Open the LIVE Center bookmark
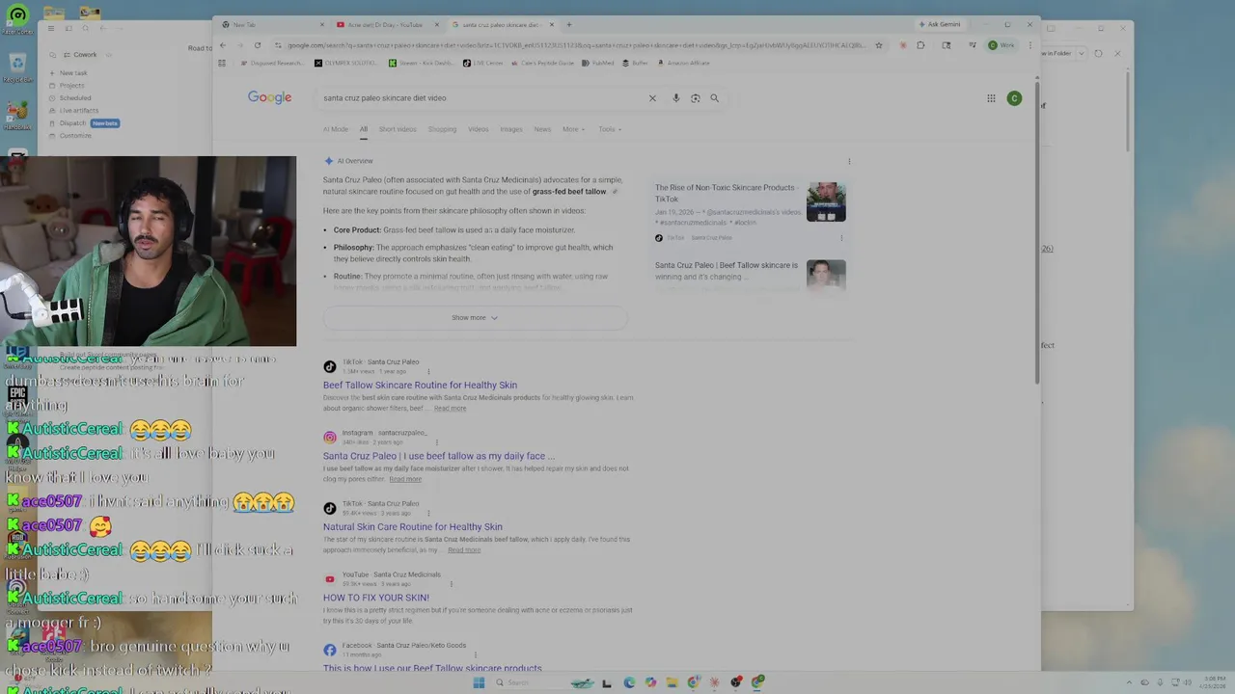 pos(482,63)
